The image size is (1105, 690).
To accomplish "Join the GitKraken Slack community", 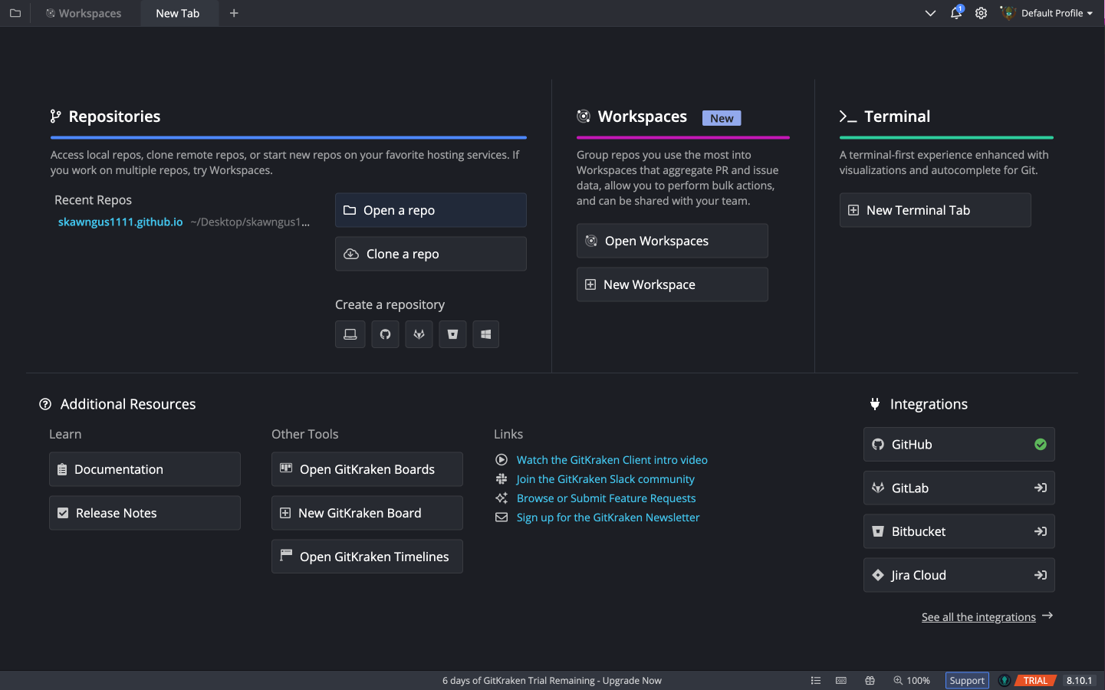I will [x=605, y=479].
